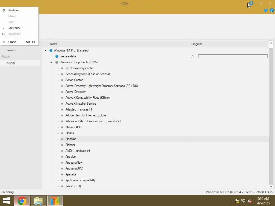Choose Restore from the system menu

19,10
